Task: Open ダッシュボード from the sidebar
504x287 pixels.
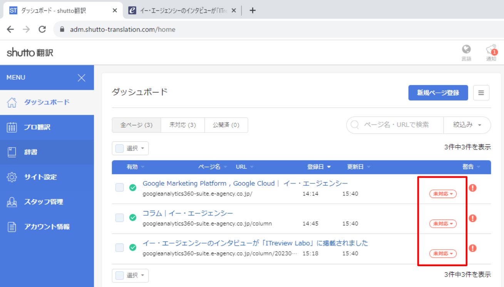Action: pyautogui.click(x=47, y=102)
